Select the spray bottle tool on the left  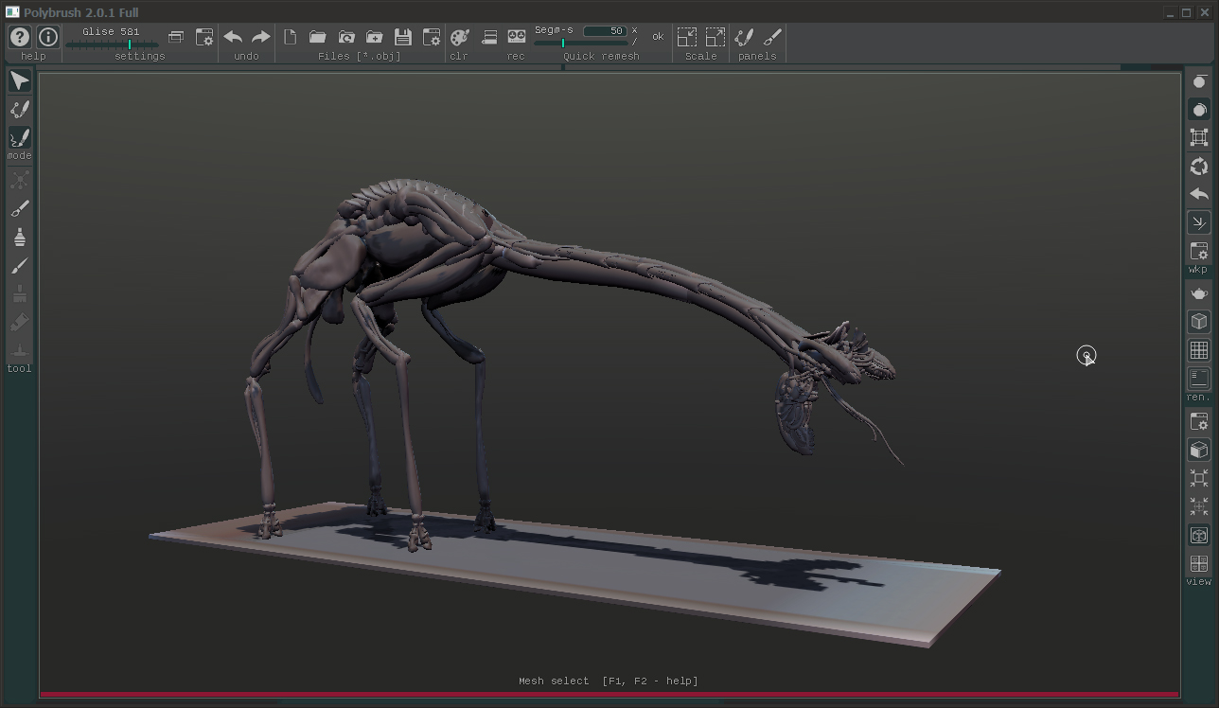[x=19, y=237]
